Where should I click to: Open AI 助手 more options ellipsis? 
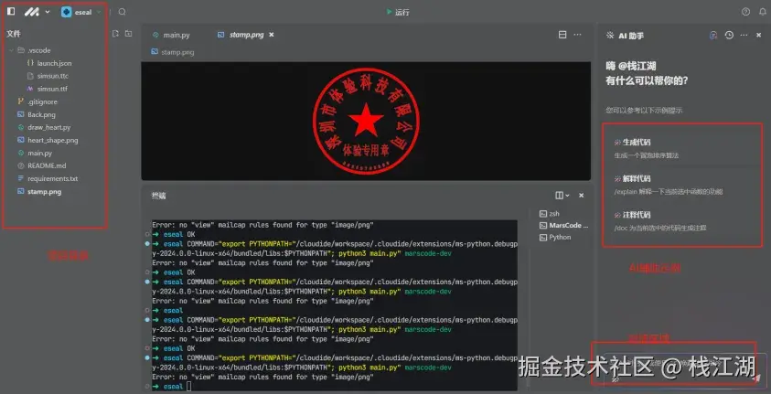click(744, 35)
